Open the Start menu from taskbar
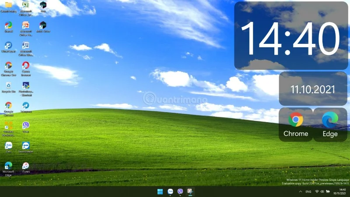The height and width of the screenshot is (197, 350). click(160, 192)
